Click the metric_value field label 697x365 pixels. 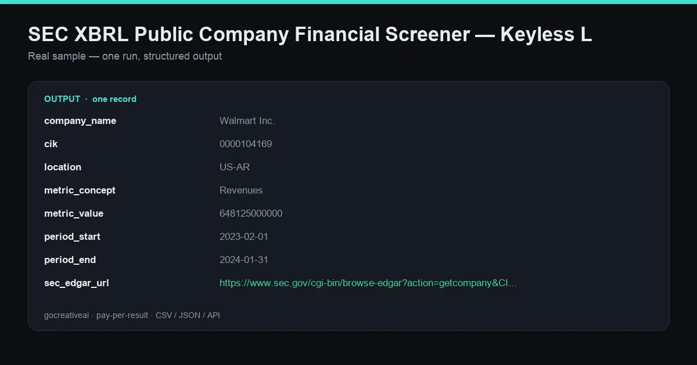tap(74, 213)
